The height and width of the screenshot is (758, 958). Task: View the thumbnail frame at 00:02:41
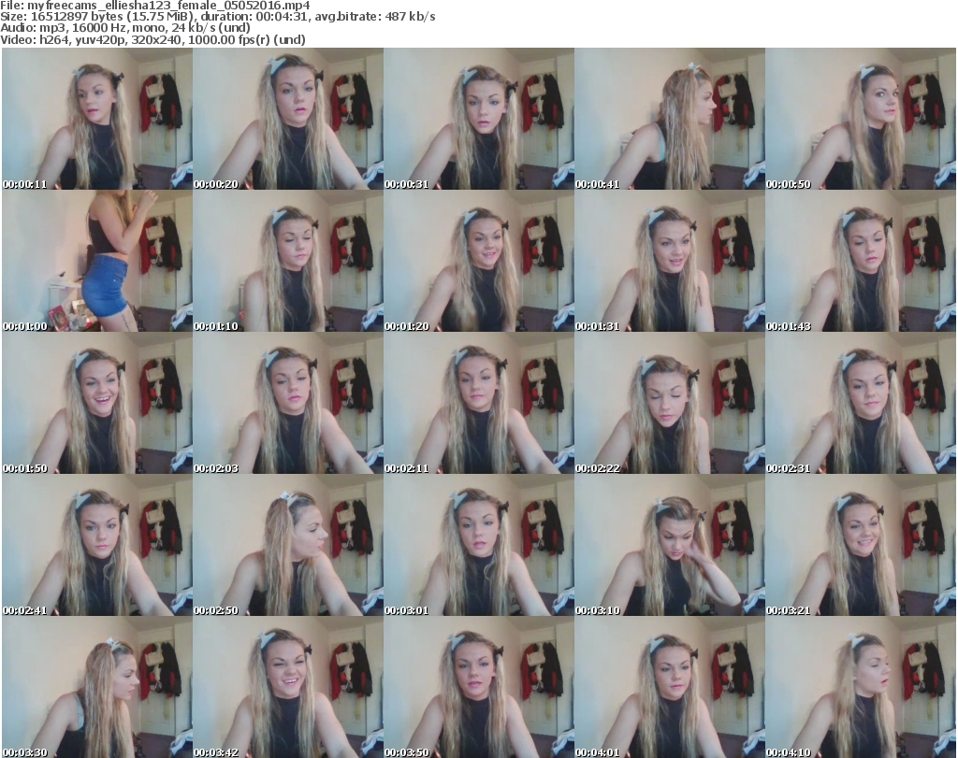click(x=97, y=546)
